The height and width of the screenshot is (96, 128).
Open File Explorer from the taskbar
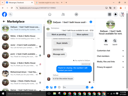(x=55, y=93)
